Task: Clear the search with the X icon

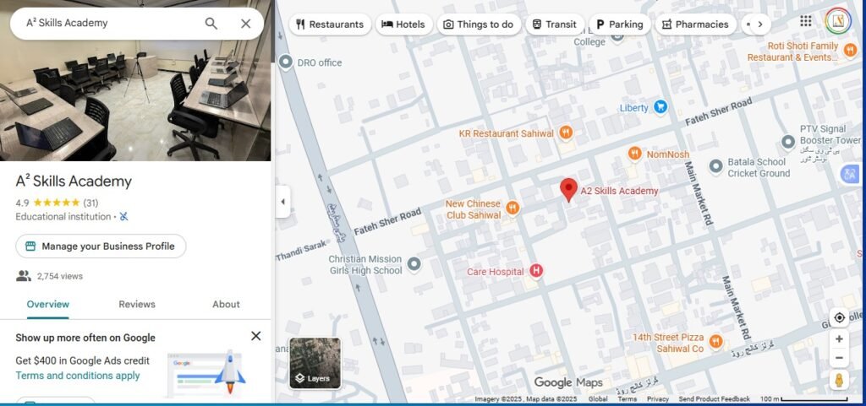Action: point(246,24)
